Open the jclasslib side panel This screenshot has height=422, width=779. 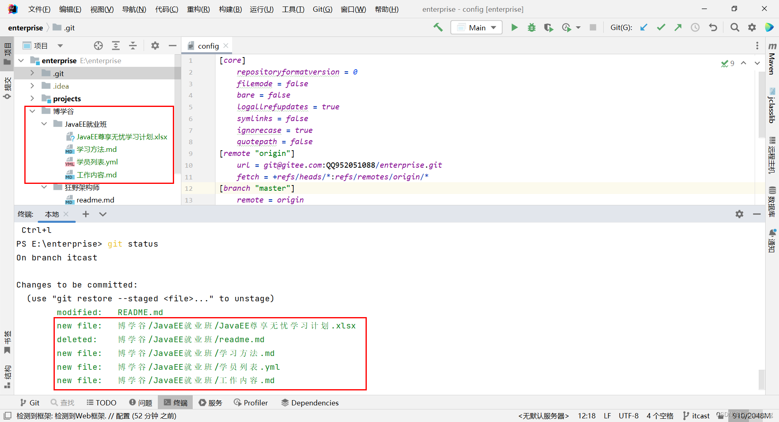coord(772,106)
